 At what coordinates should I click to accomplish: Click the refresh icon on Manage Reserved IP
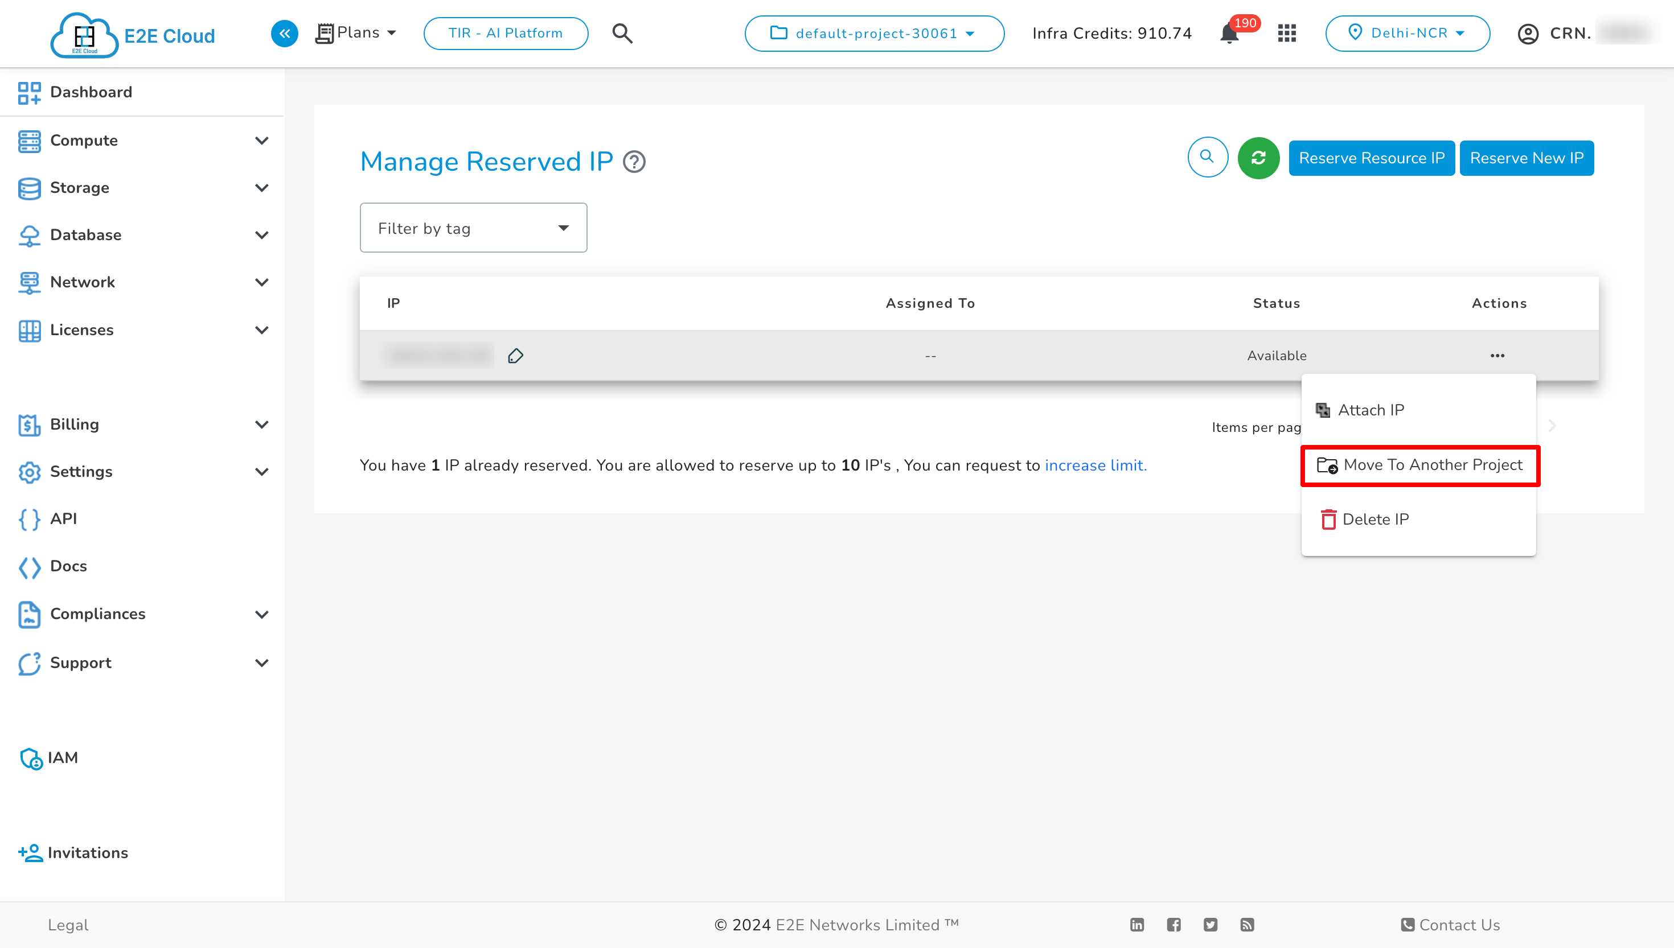[1259, 159]
